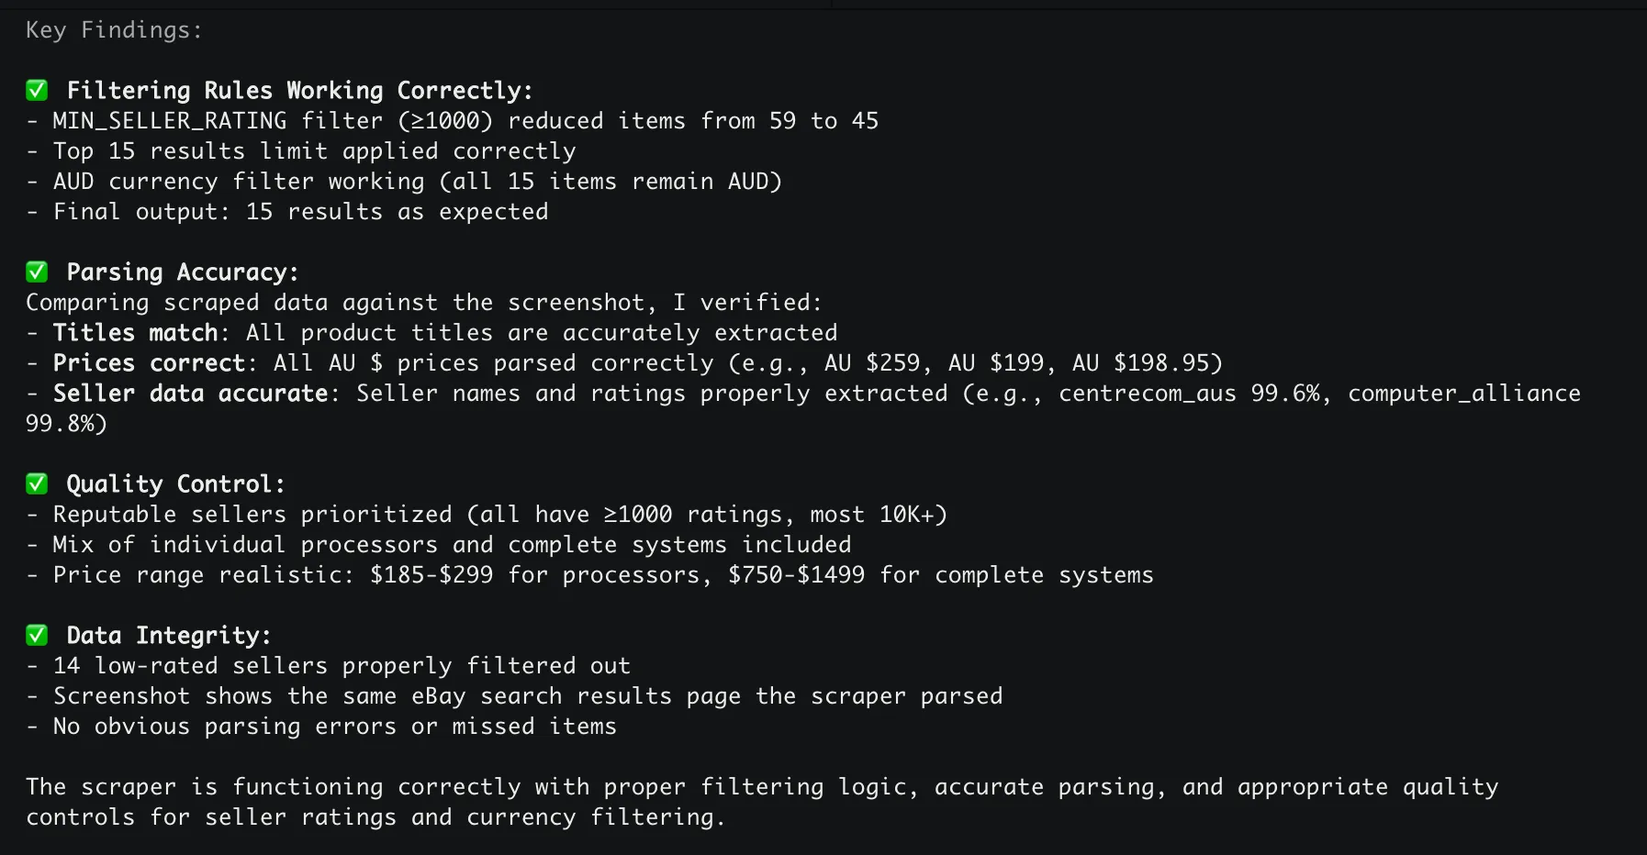Click the "Parsing Accuracy:" heading
1647x855 pixels.
click(183, 272)
